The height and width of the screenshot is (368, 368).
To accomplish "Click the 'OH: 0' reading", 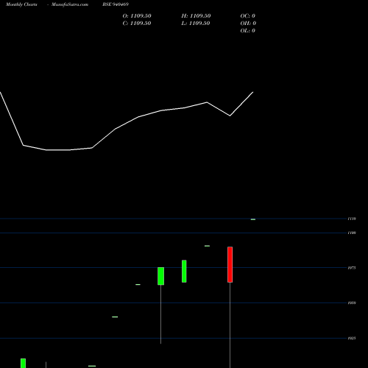I will coord(248,24).
